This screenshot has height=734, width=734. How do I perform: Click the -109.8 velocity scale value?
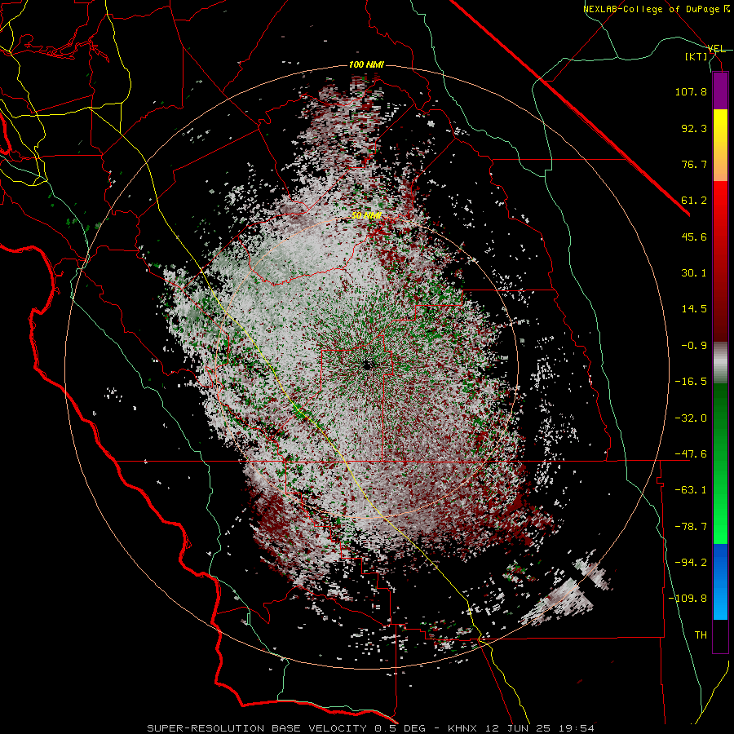tap(688, 599)
